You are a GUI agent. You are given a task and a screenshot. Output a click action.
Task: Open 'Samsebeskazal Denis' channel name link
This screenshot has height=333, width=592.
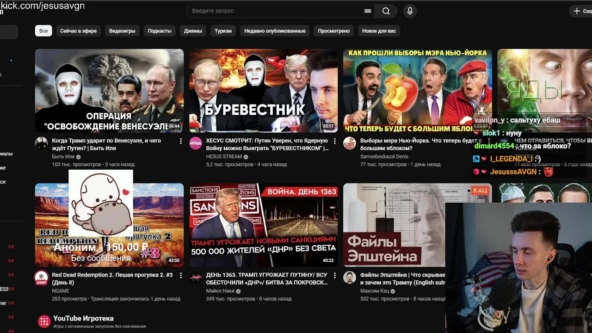pyautogui.click(x=384, y=157)
